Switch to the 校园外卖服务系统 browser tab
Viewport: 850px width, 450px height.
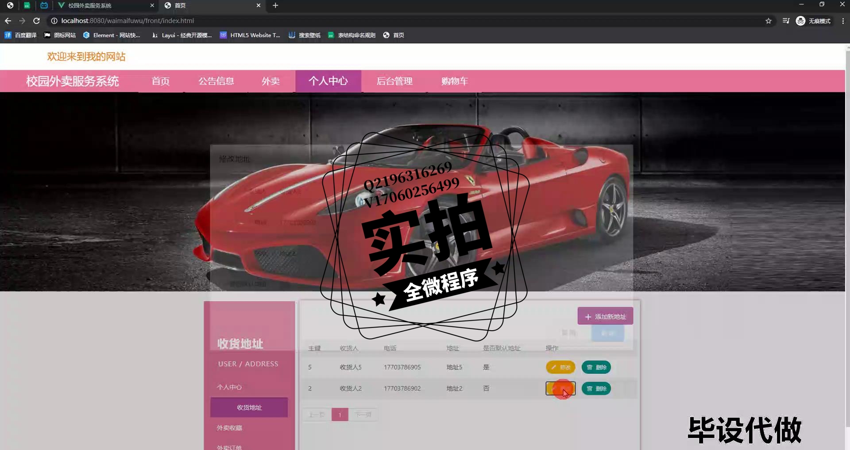click(104, 5)
